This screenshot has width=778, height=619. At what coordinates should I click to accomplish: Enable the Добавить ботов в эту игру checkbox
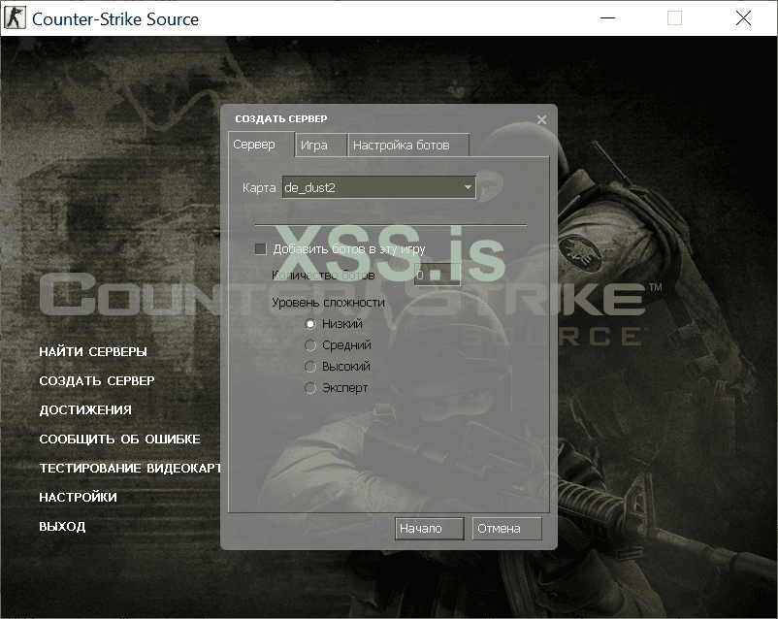click(x=261, y=248)
